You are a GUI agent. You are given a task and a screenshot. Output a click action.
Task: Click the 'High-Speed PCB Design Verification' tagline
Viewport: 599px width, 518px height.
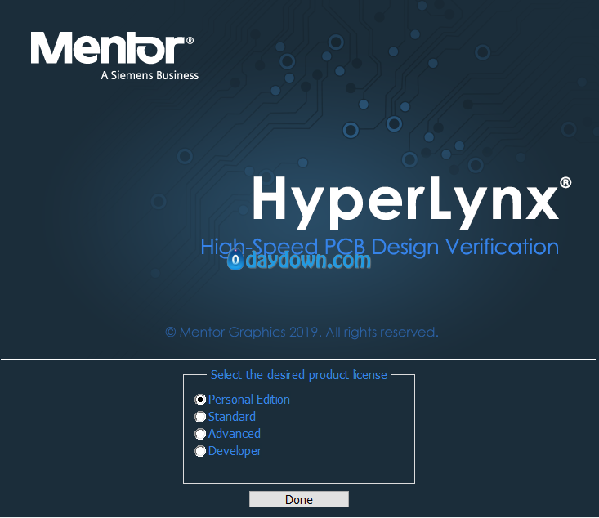click(x=380, y=247)
